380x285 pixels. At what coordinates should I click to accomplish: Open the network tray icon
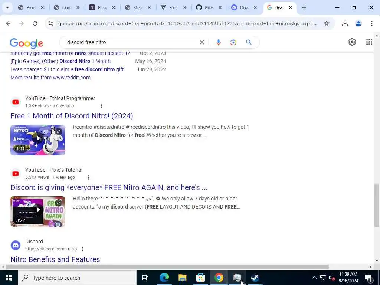point(323,278)
